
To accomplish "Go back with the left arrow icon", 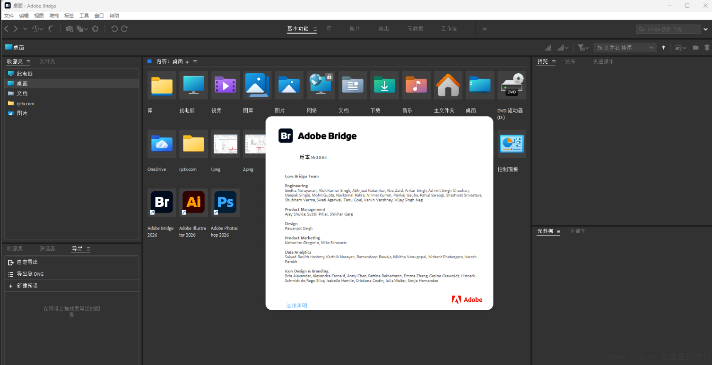I will (x=6, y=29).
